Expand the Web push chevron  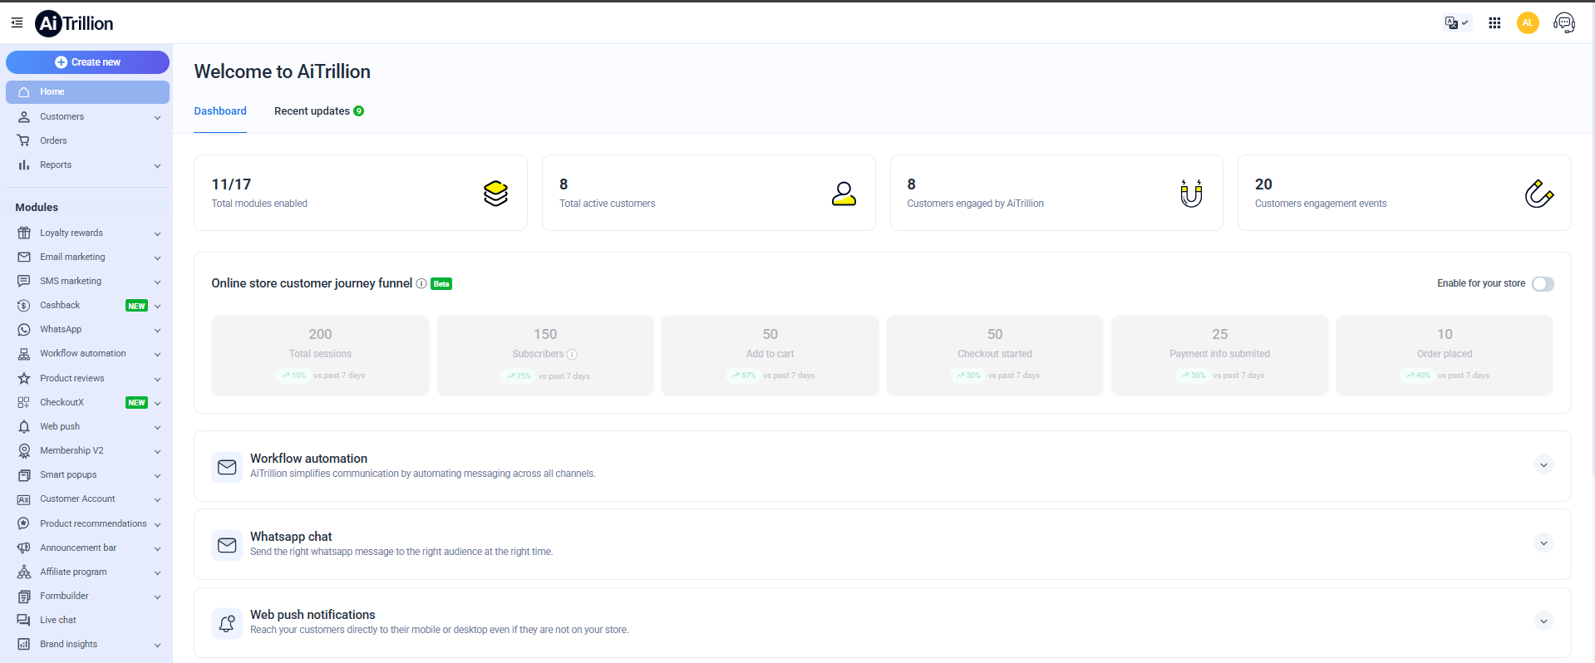tap(157, 428)
